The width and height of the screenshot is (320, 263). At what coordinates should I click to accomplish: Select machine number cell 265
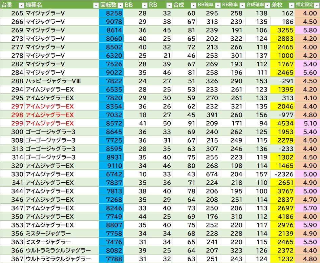click(13, 13)
